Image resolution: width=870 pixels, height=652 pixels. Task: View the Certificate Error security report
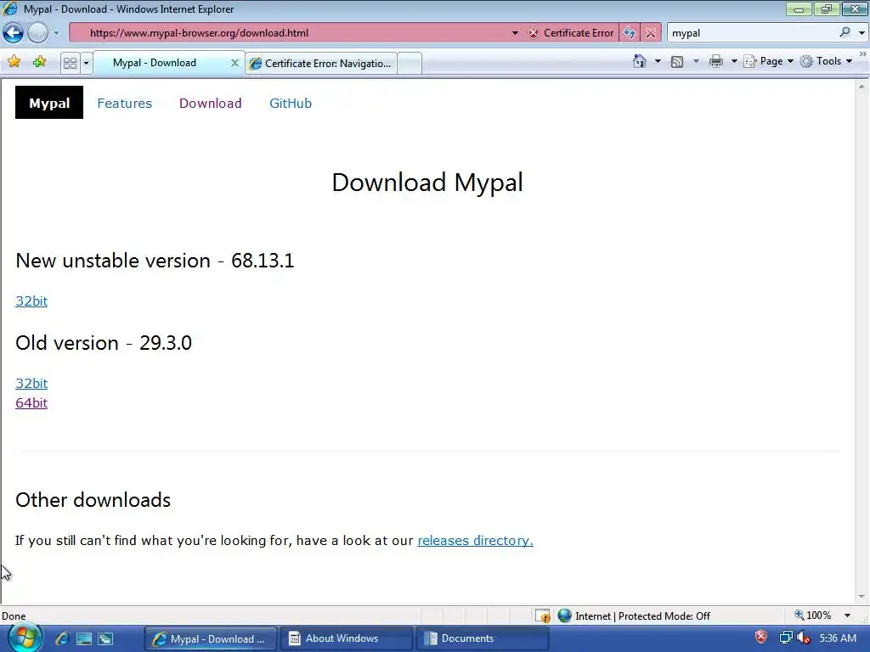tap(572, 33)
